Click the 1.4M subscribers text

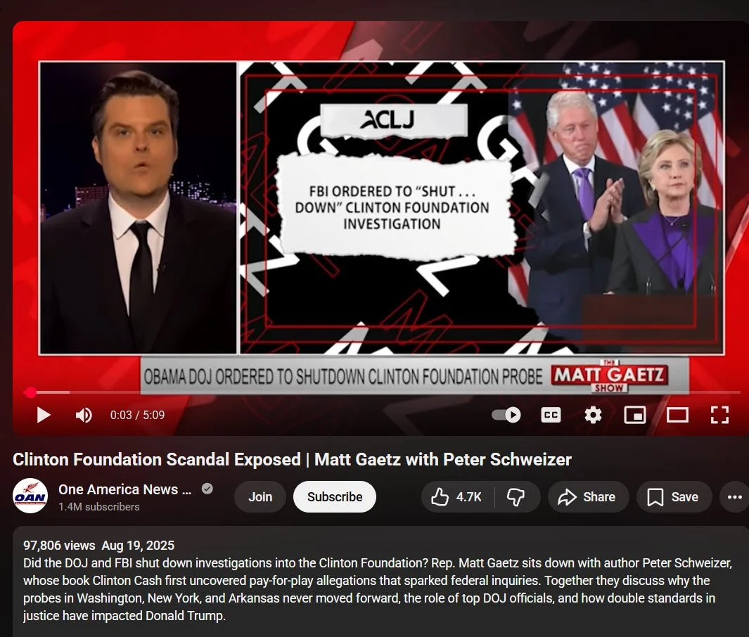(x=99, y=507)
